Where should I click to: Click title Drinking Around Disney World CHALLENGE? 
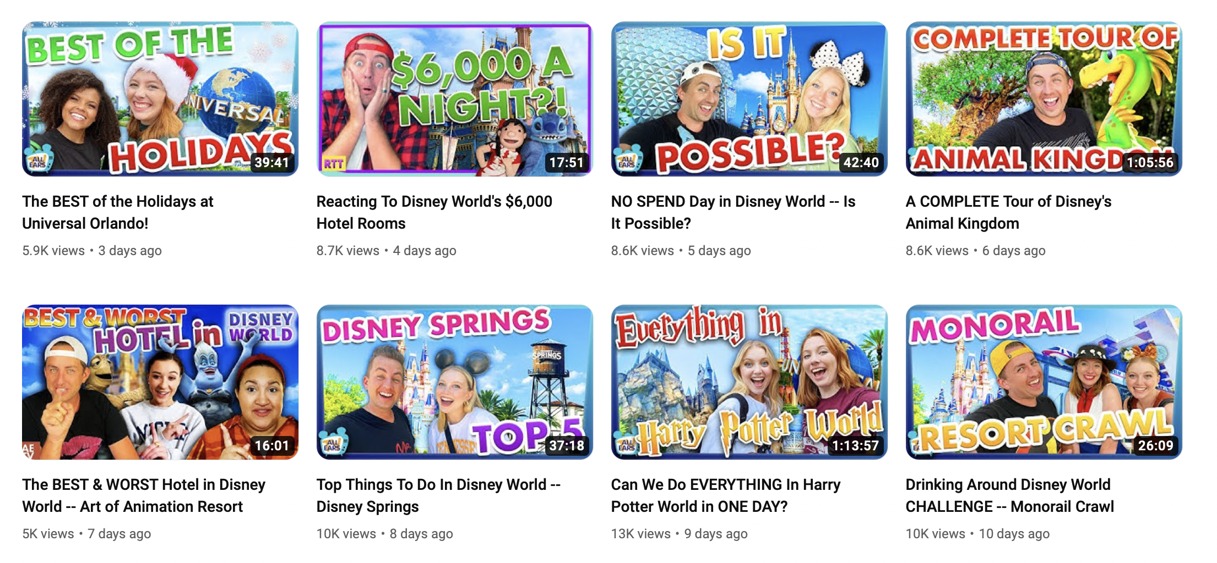tap(1010, 495)
